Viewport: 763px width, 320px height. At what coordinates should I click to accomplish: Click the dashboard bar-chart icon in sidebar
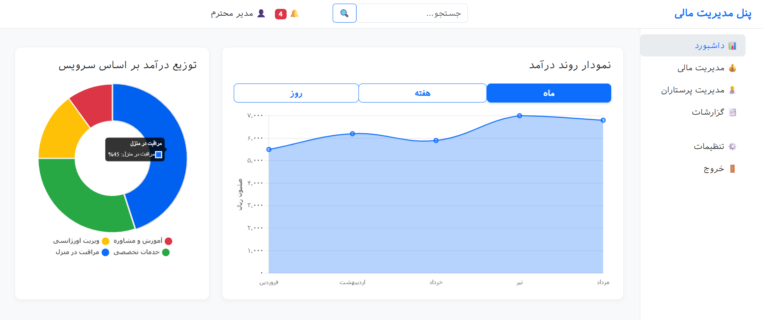[x=732, y=46]
